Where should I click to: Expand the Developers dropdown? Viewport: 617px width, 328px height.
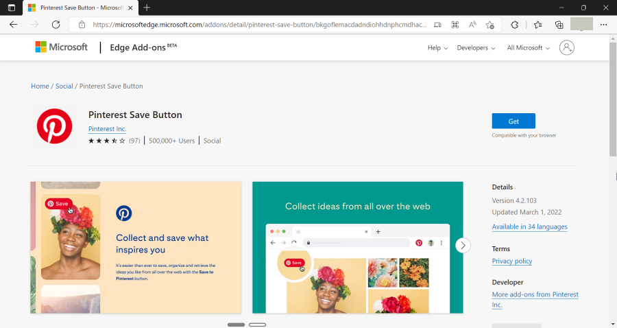click(476, 47)
